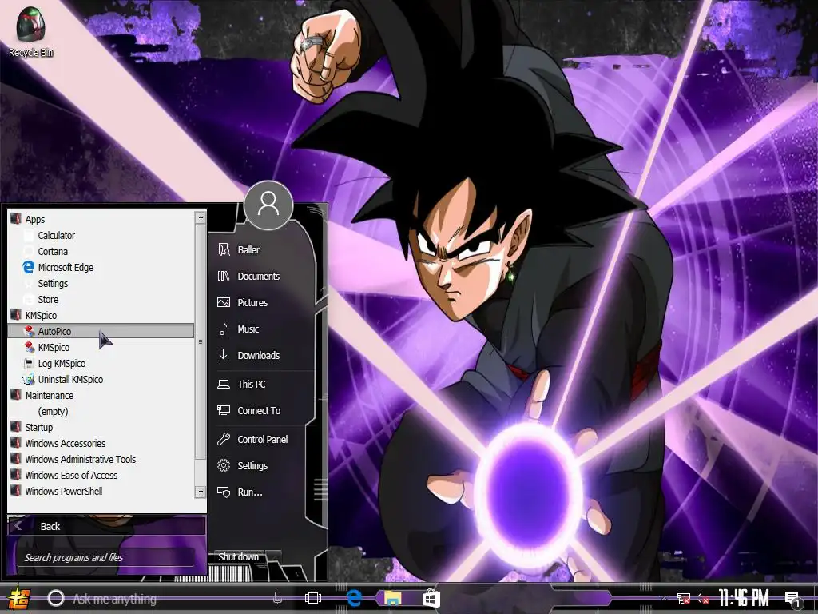Open the Recycle Bin desktop icon
The width and height of the screenshot is (818, 614).
click(x=31, y=31)
